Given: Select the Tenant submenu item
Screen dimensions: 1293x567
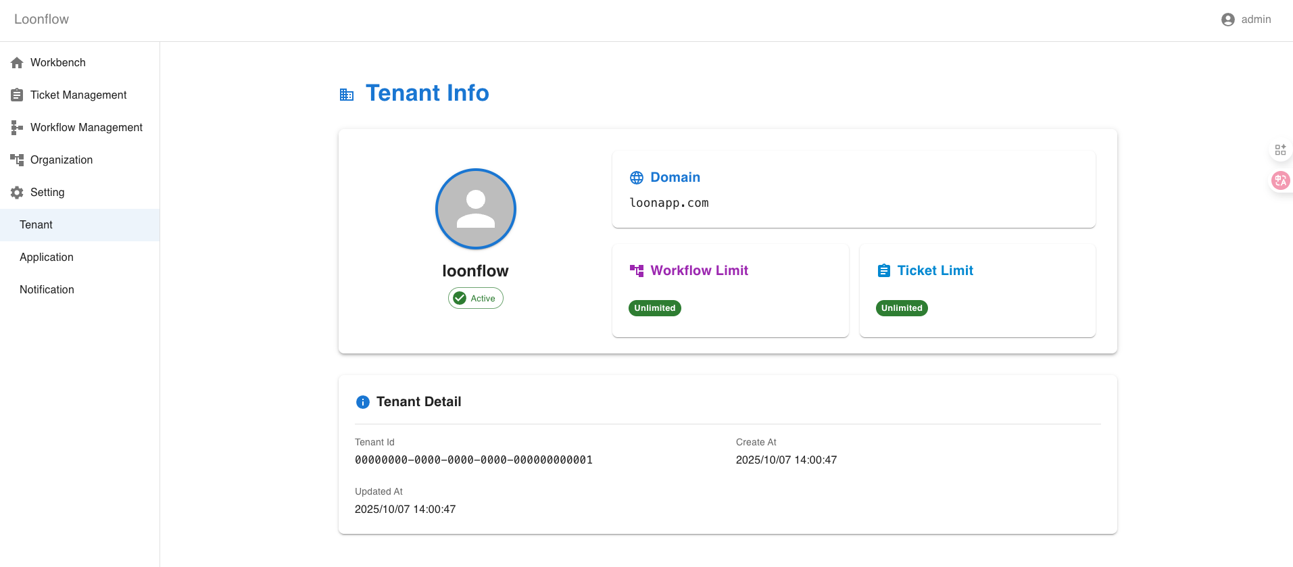Looking at the screenshot, I should point(80,225).
